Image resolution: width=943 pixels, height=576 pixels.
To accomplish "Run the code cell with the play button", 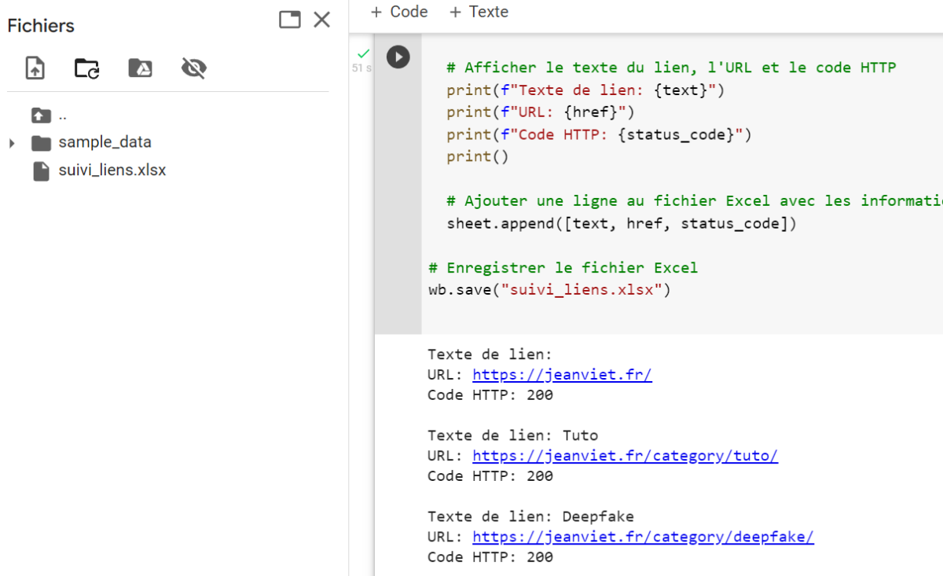I will [x=398, y=57].
